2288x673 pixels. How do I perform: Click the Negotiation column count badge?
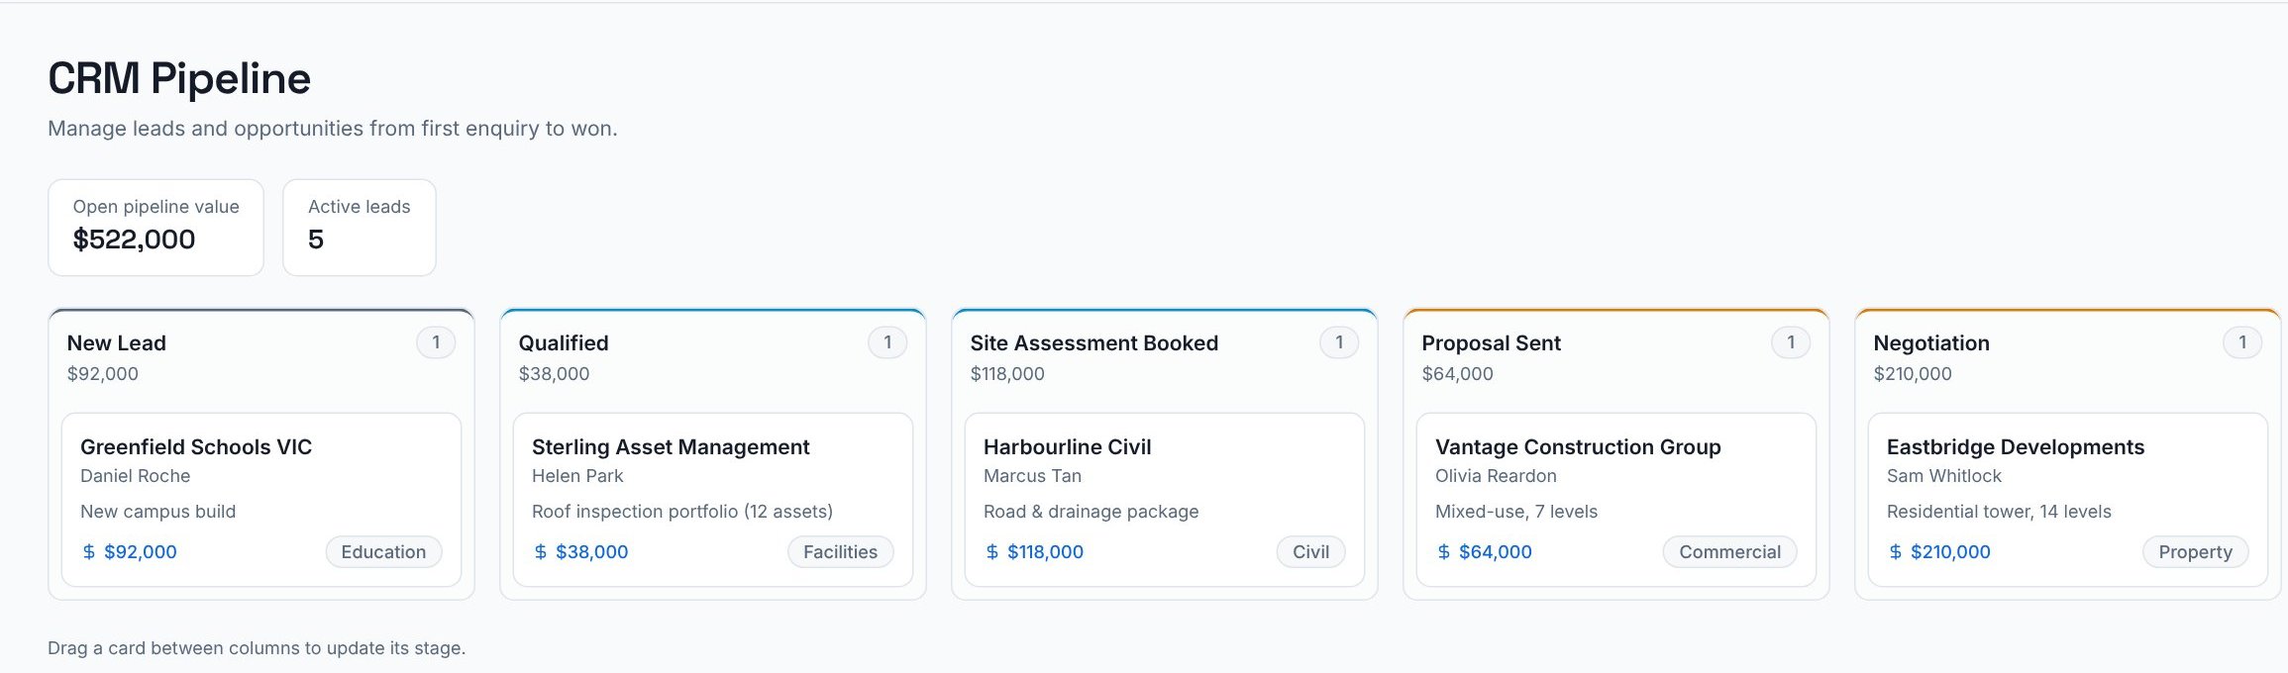coord(2242,342)
